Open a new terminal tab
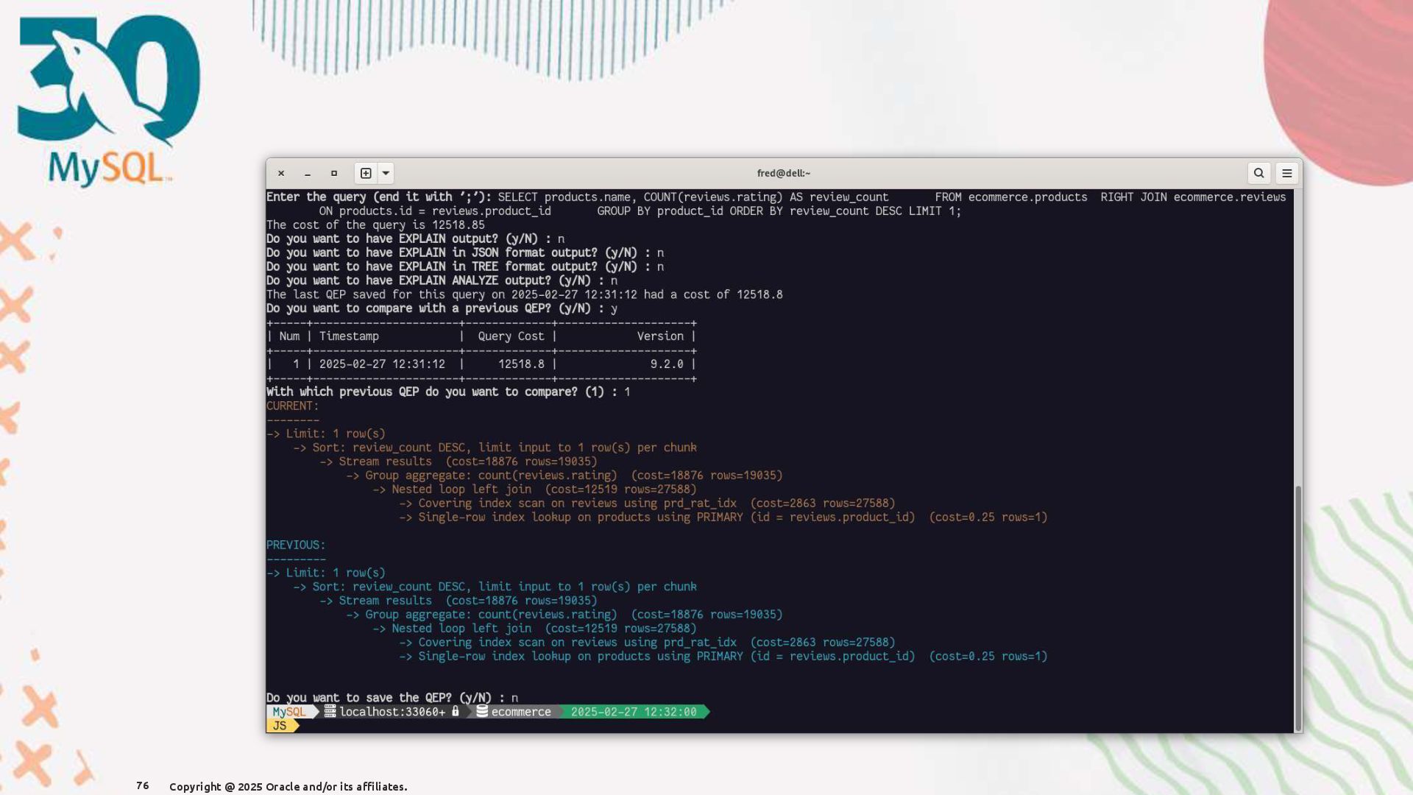Viewport: 1413px width, 795px height. (366, 173)
